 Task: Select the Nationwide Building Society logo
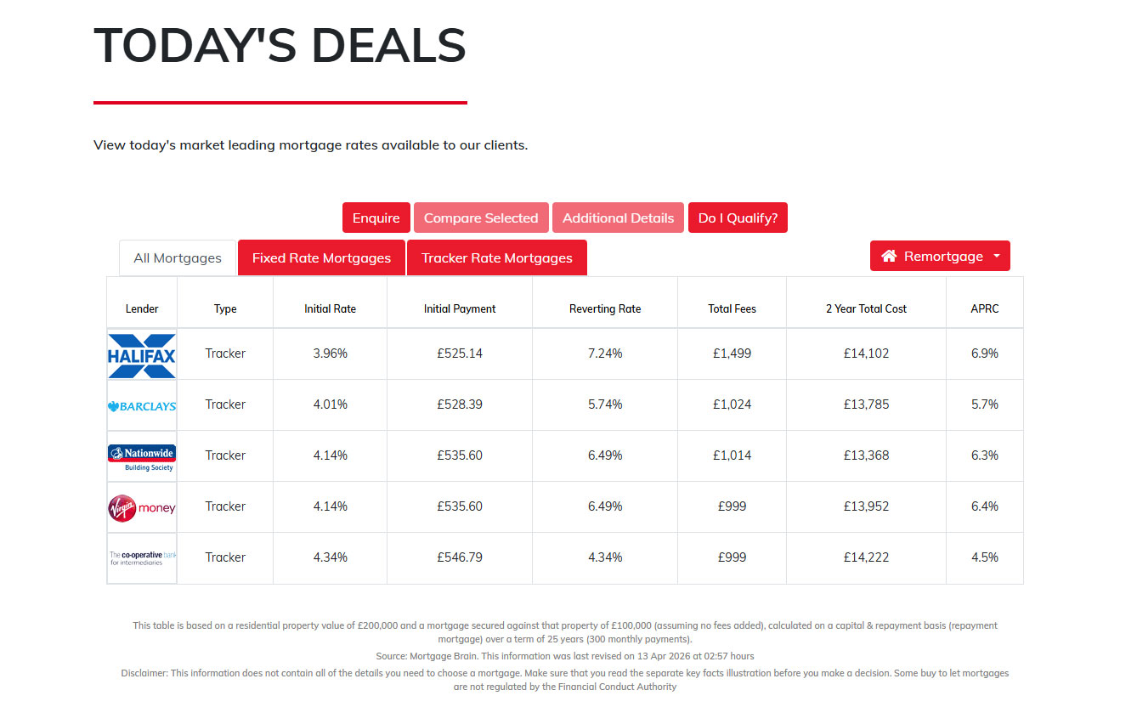click(142, 457)
